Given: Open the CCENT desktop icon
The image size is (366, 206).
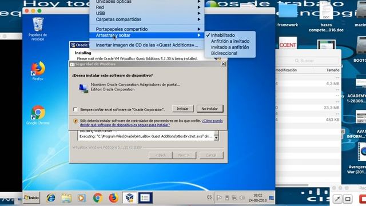Looking at the screenshot, I should pyautogui.click(x=288, y=43).
